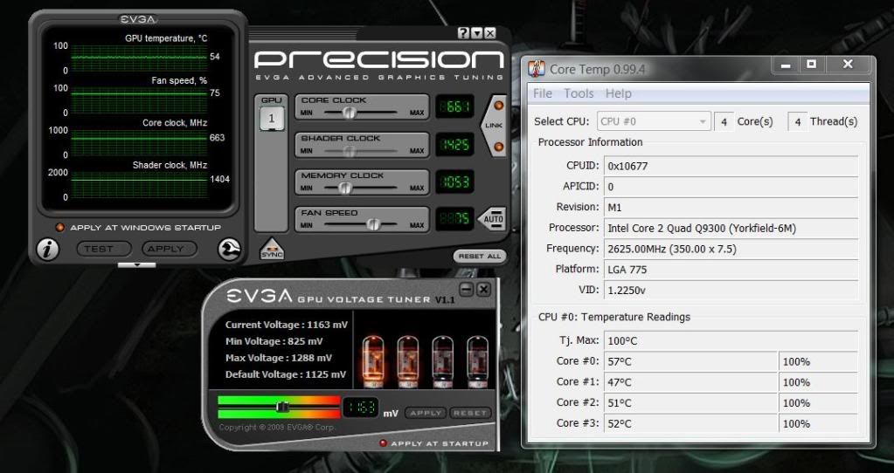The width and height of the screenshot is (894, 473).
Task: Toggle AUTO fan speed mode
Action: tap(493, 219)
